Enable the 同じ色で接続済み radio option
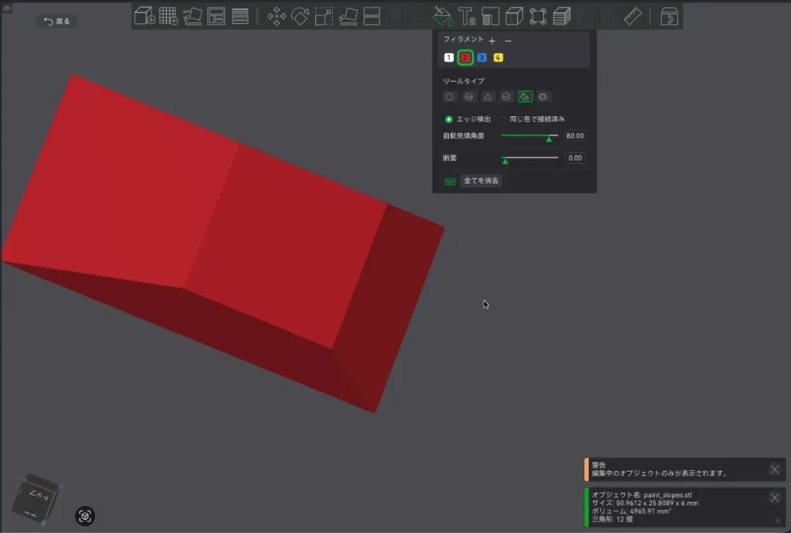 click(x=502, y=120)
